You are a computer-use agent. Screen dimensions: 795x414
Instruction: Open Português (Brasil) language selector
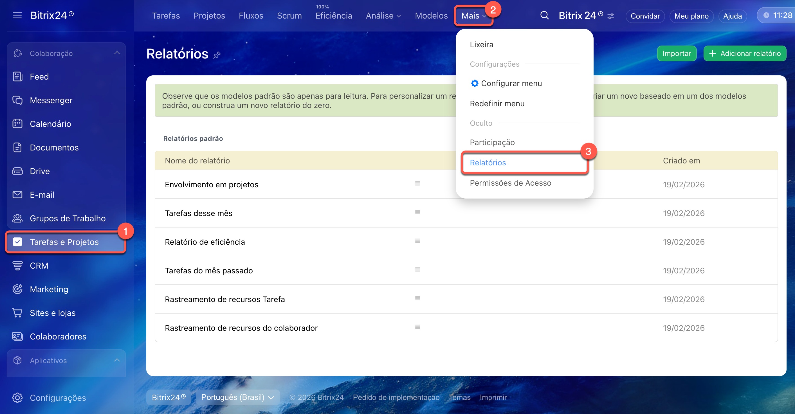[237, 397]
